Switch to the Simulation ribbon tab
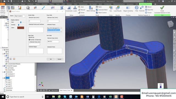176x99 pixels. coord(130,4)
